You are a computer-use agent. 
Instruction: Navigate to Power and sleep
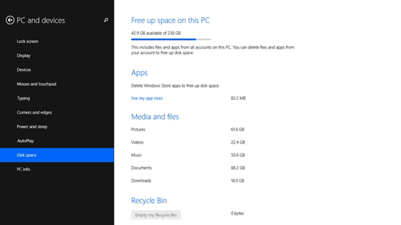point(32,127)
